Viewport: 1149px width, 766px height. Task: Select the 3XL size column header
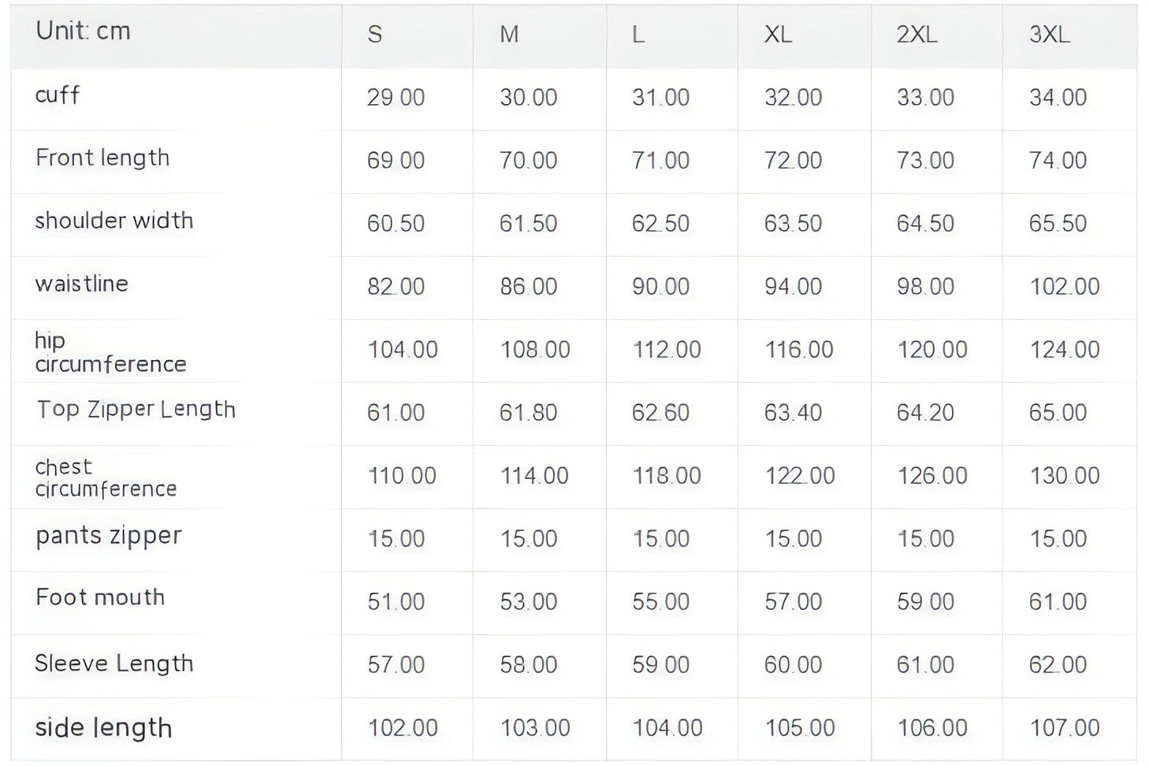click(1049, 35)
